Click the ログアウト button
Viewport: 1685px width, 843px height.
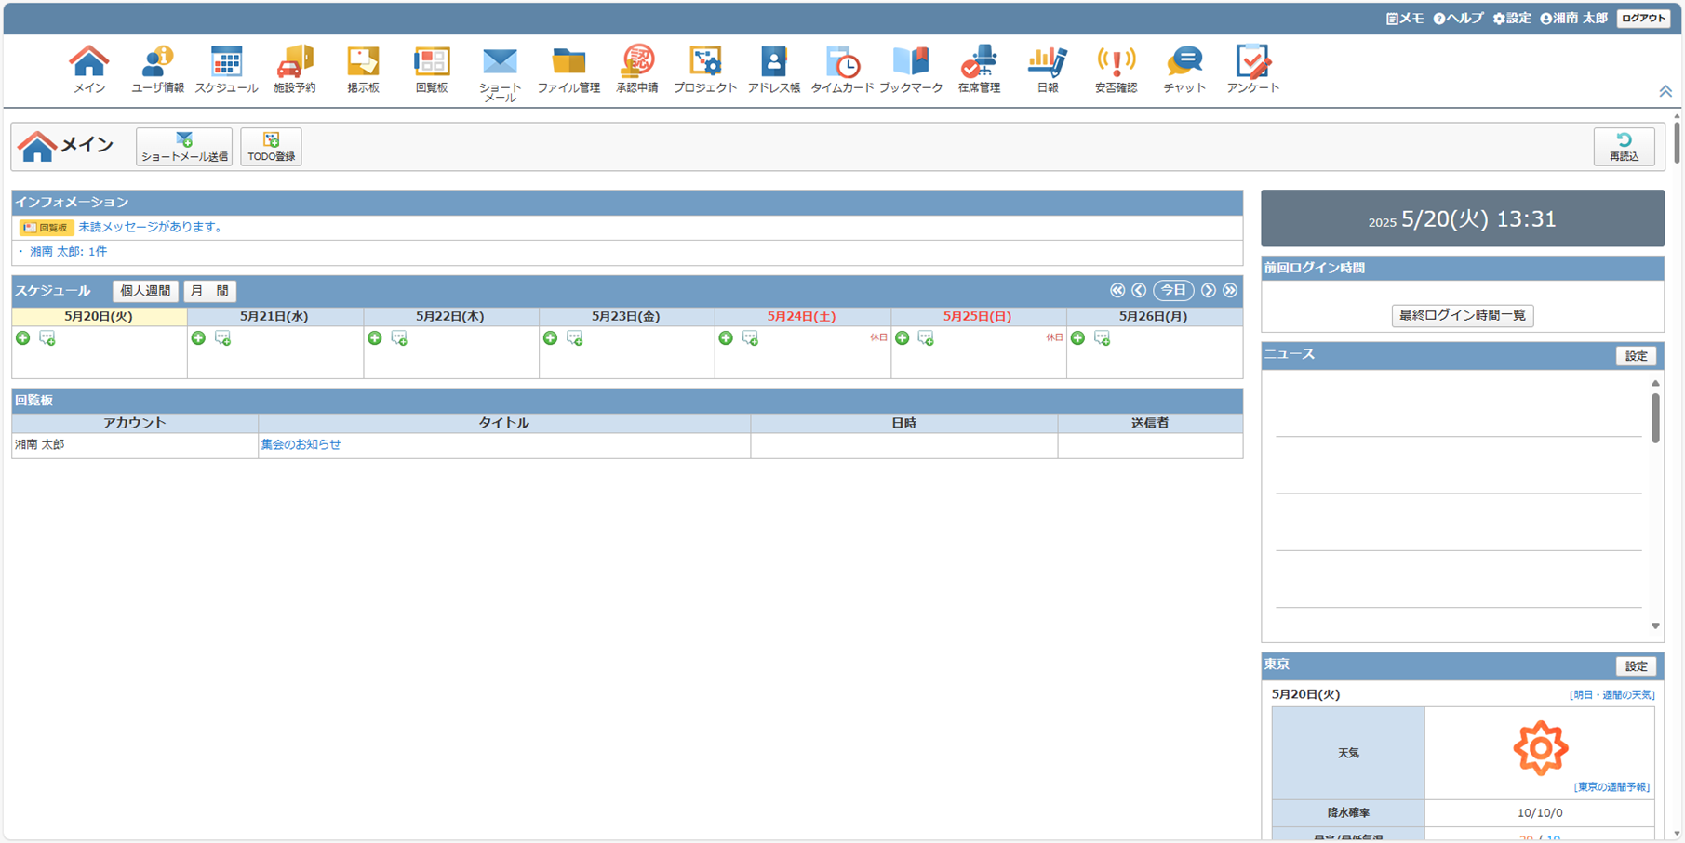point(1643,19)
